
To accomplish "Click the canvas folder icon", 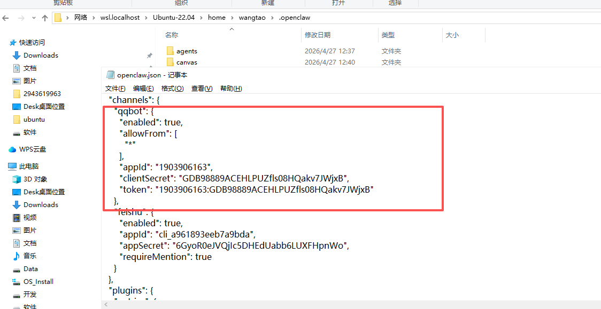I will pyautogui.click(x=171, y=62).
